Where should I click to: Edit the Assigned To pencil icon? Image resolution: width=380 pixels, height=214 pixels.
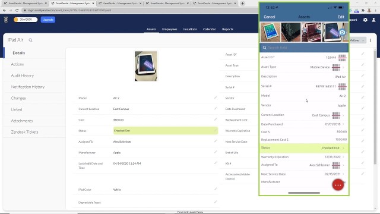tap(216, 141)
